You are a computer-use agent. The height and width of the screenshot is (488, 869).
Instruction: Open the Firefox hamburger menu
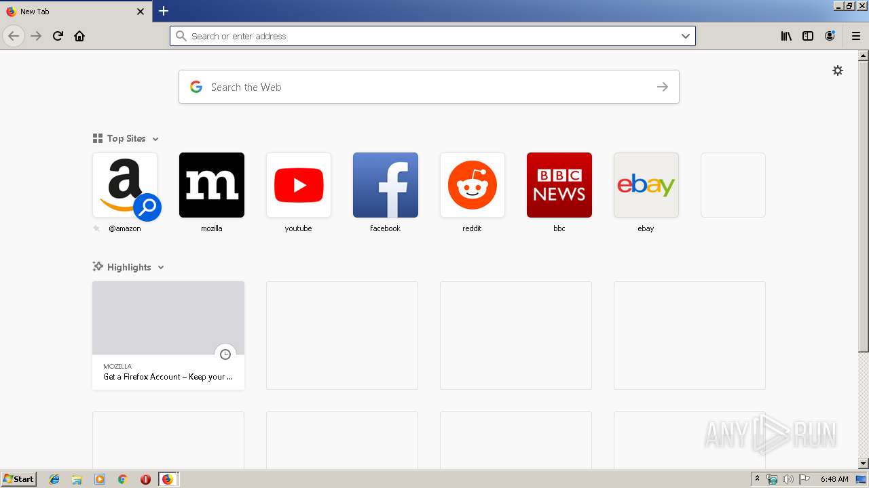tap(855, 36)
